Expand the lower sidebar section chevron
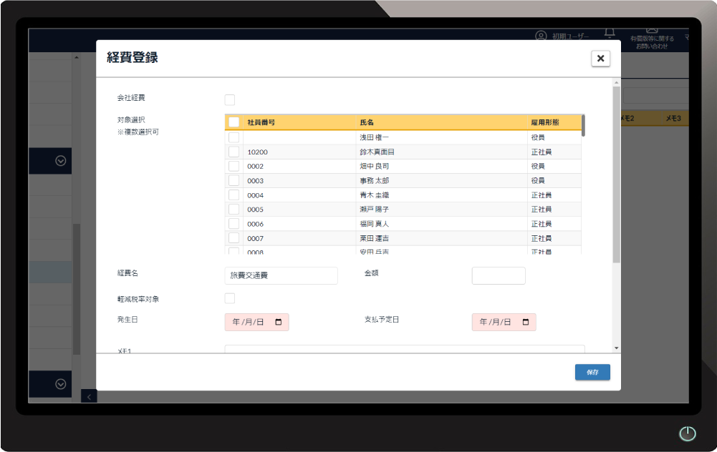 coord(61,384)
